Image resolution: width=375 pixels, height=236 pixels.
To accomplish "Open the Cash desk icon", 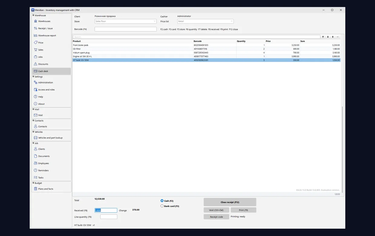I will 36,71.
